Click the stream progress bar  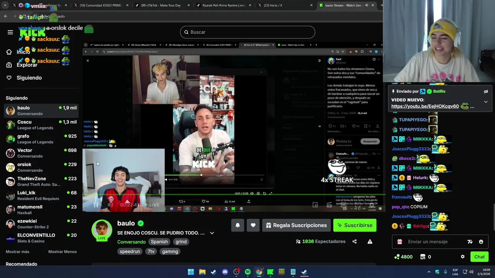(234, 195)
